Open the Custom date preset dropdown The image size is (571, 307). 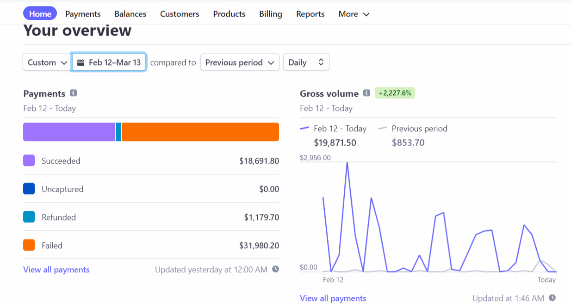point(48,62)
